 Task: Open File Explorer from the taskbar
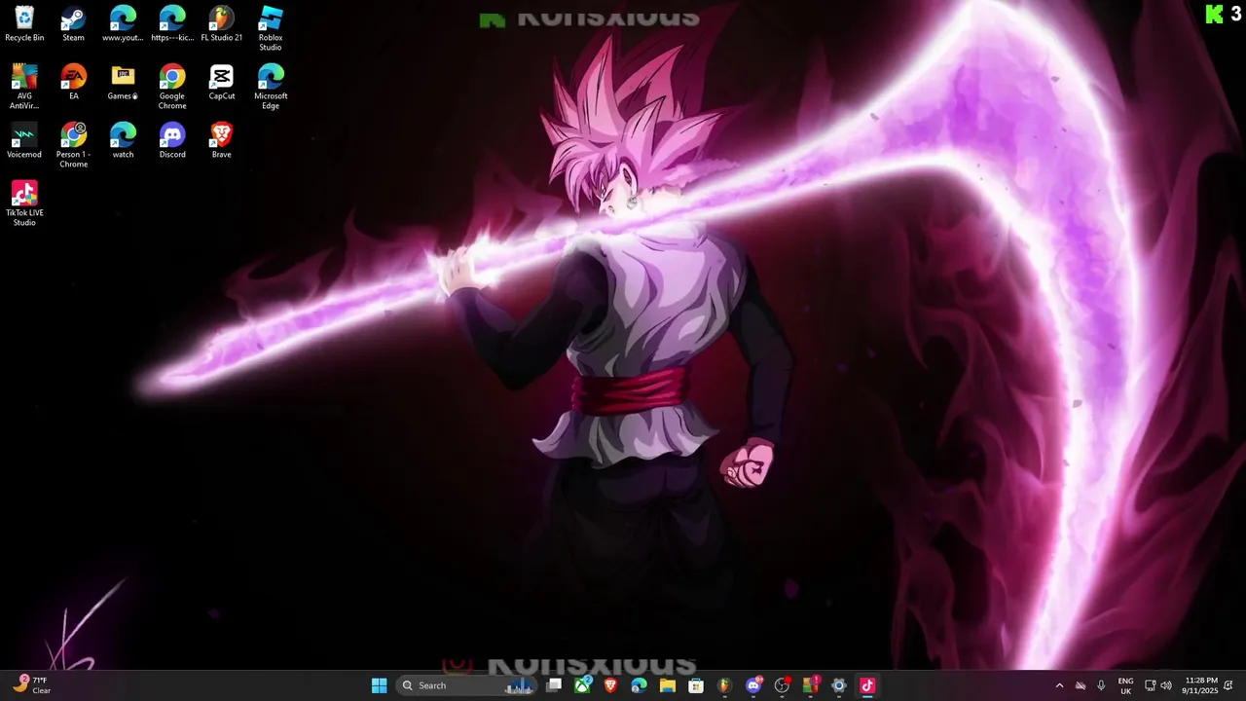668,685
